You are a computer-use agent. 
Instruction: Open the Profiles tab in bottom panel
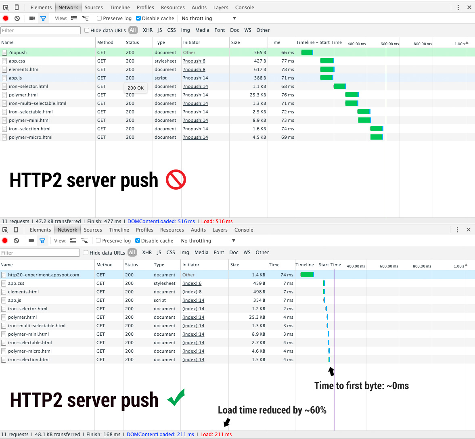coord(144,230)
